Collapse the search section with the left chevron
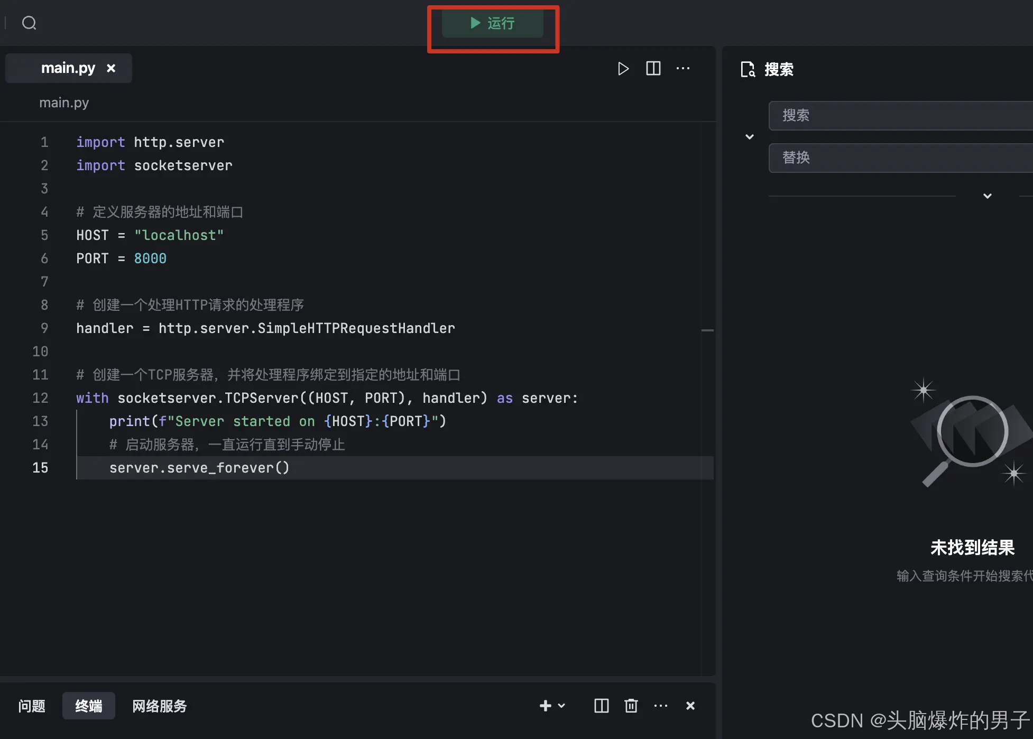The image size is (1033, 739). coord(749,136)
